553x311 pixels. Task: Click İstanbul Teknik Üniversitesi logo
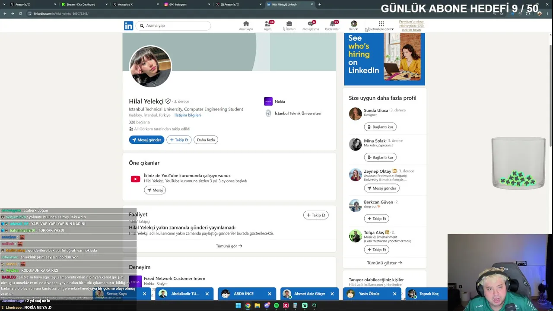(x=268, y=113)
